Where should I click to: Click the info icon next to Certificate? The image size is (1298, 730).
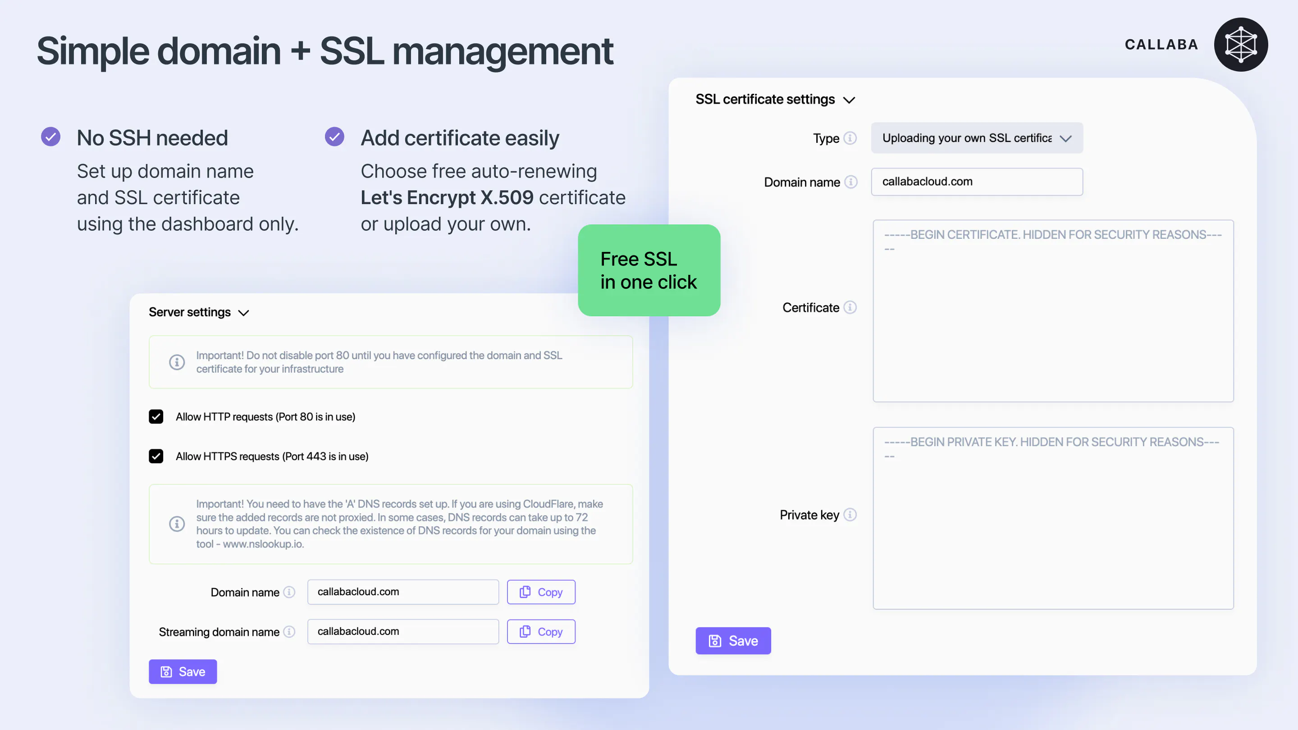point(850,307)
